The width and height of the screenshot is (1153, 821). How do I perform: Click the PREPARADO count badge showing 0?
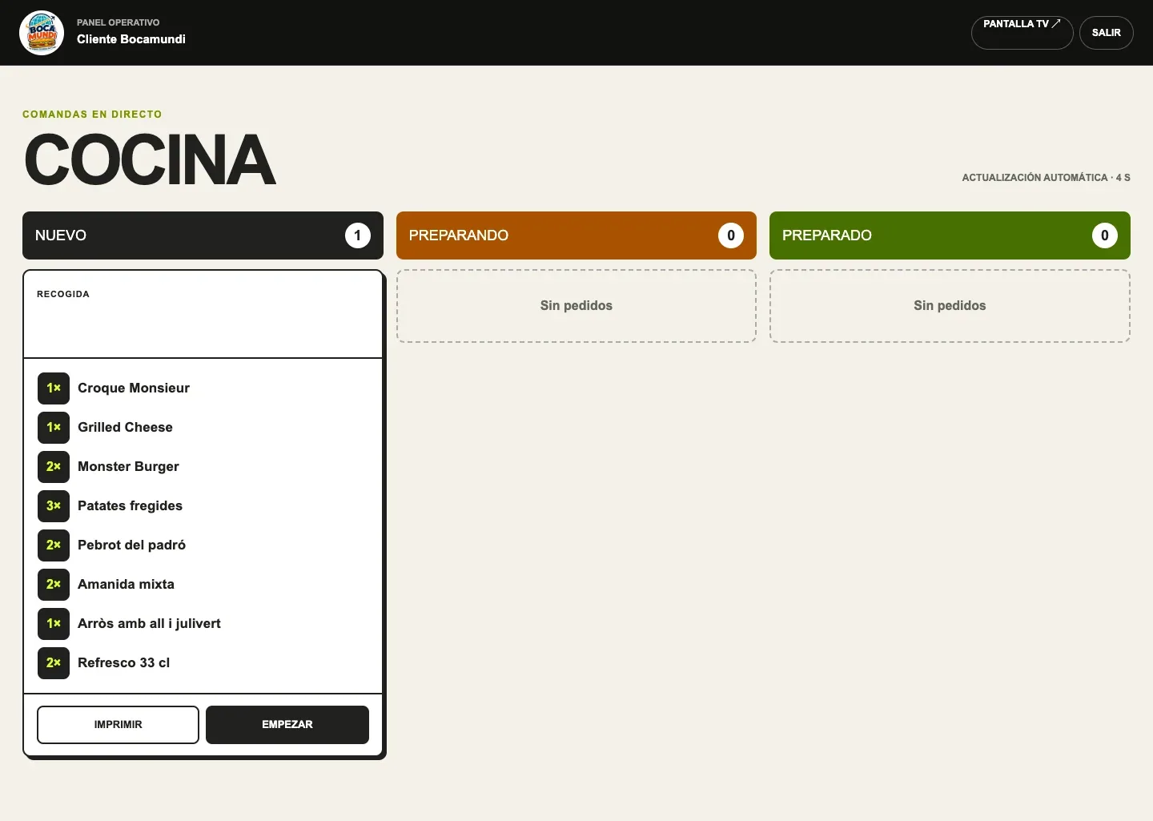pos(1105,235)
